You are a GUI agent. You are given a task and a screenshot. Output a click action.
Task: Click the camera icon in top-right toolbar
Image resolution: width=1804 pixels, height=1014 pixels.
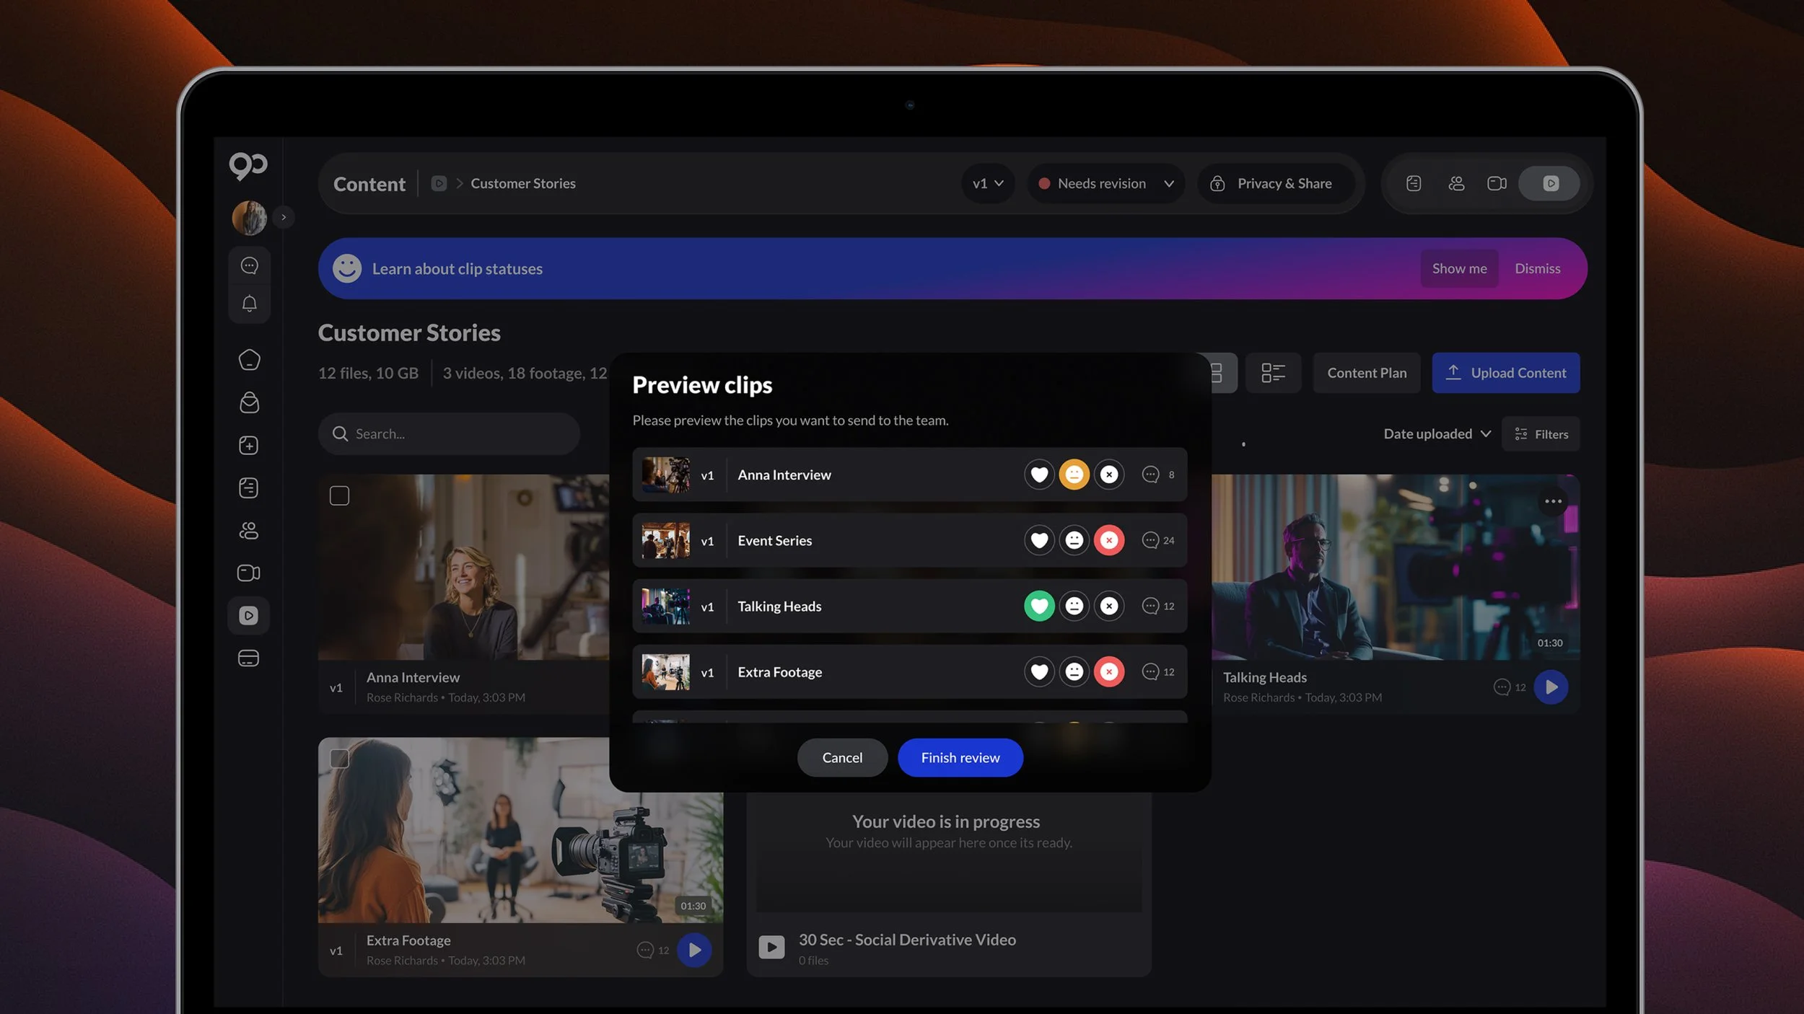tap(1497, 183)
